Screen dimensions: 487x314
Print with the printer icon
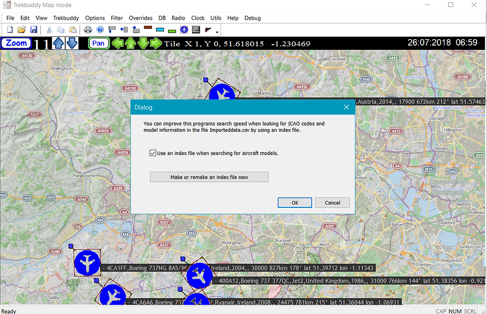pyautogui.click(x=88, y=30)
